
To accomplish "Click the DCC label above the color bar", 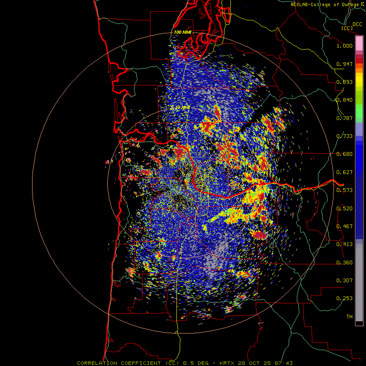I will 357,24.
